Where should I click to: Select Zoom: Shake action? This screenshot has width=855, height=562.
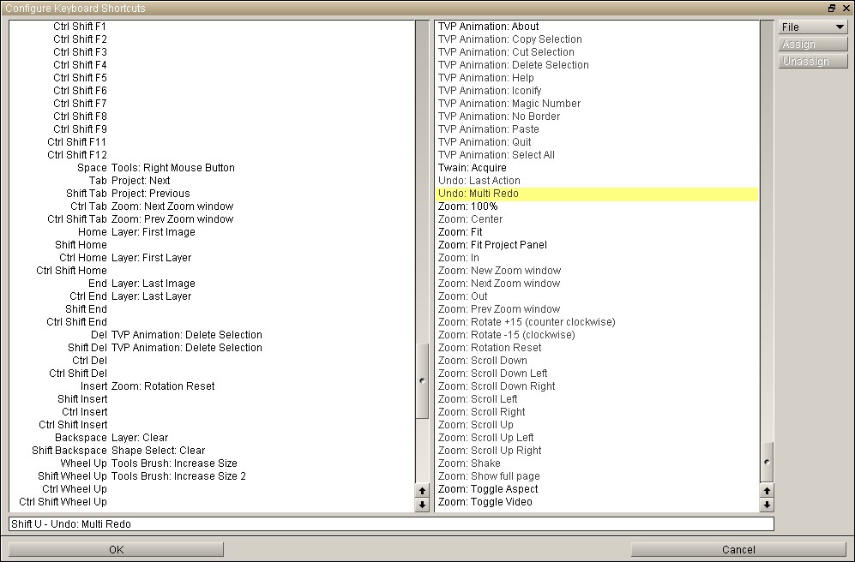click(x=597, y=463)
